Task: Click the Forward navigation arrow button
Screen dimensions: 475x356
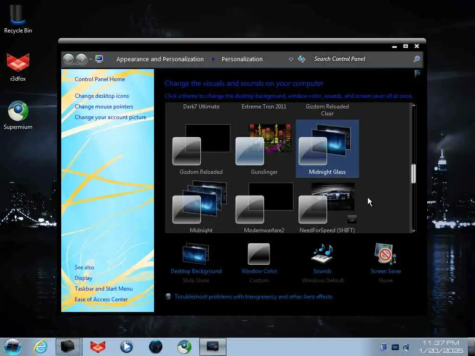Action: [x=82, y=59]
